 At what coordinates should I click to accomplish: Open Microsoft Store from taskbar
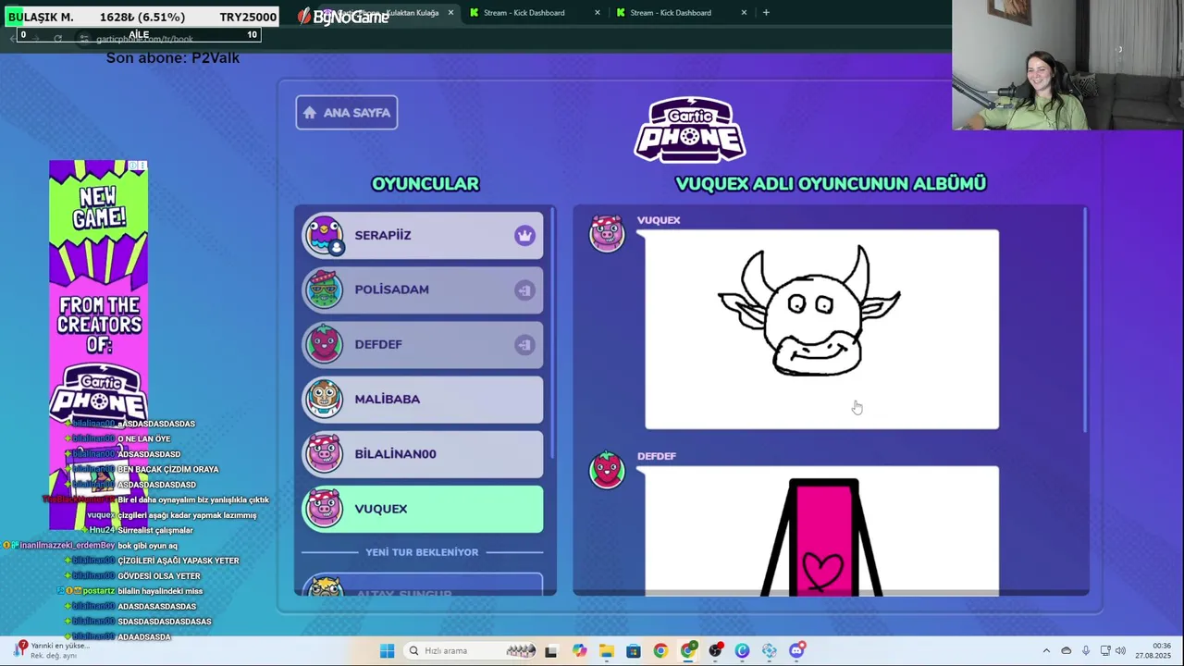[634, 651]
